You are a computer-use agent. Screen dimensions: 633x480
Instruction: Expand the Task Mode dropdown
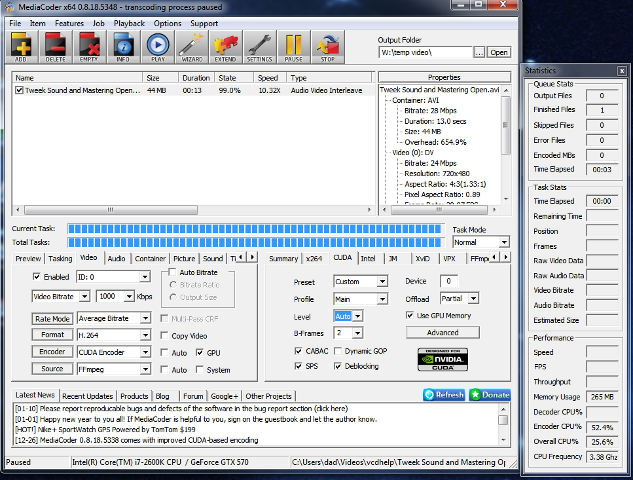503,242
